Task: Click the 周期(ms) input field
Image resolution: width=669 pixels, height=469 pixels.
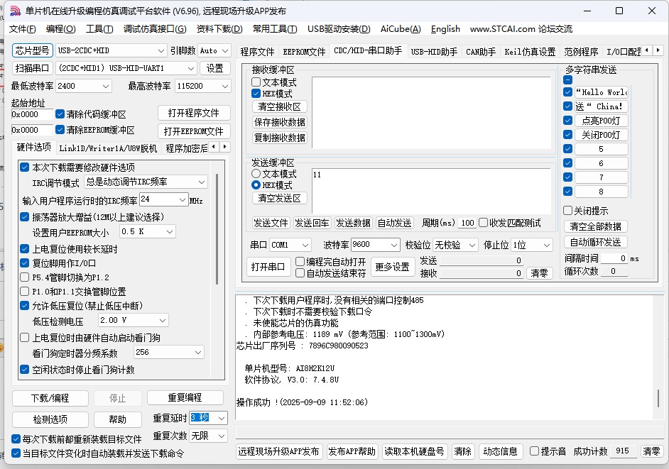Action: click(467, 223)
